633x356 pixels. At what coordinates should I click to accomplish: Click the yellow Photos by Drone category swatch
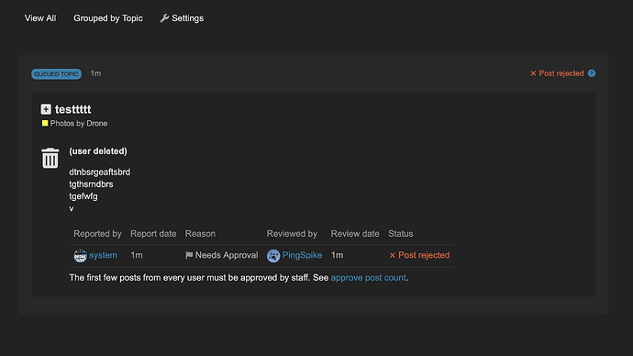[x=45, y=123]
